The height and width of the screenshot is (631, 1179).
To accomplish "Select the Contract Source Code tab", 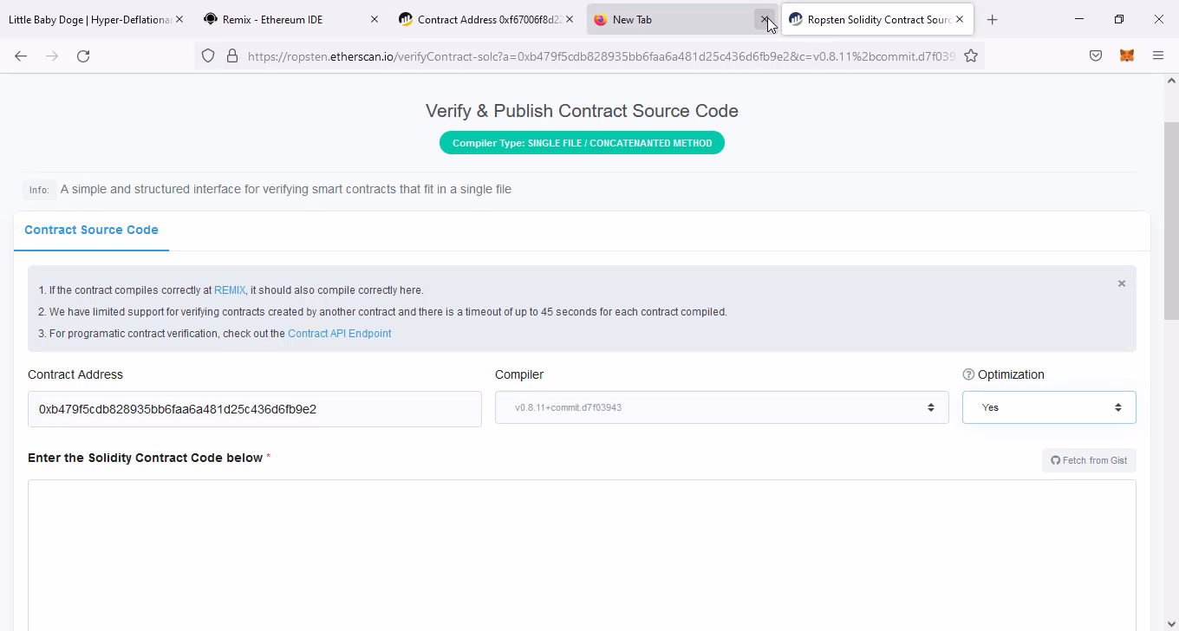I will coord(91,230).
